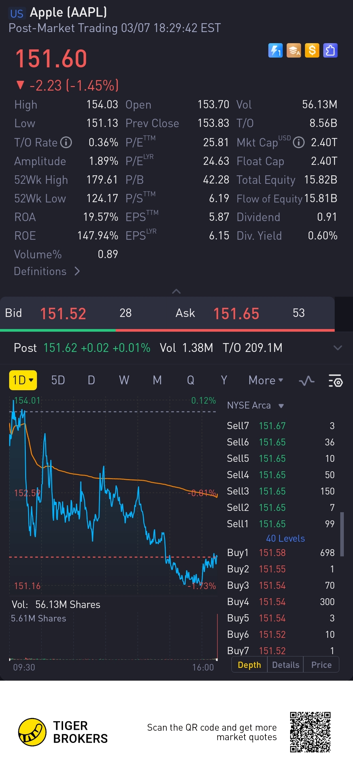The height and width of the screenshot is (784, 353).
Task: Tap the blue lightning bolt icon
Action: (x=275, y=50)
